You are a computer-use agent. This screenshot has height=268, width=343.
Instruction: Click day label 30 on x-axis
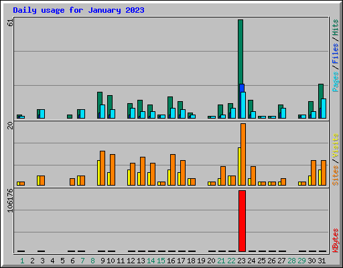coord(312,261)
